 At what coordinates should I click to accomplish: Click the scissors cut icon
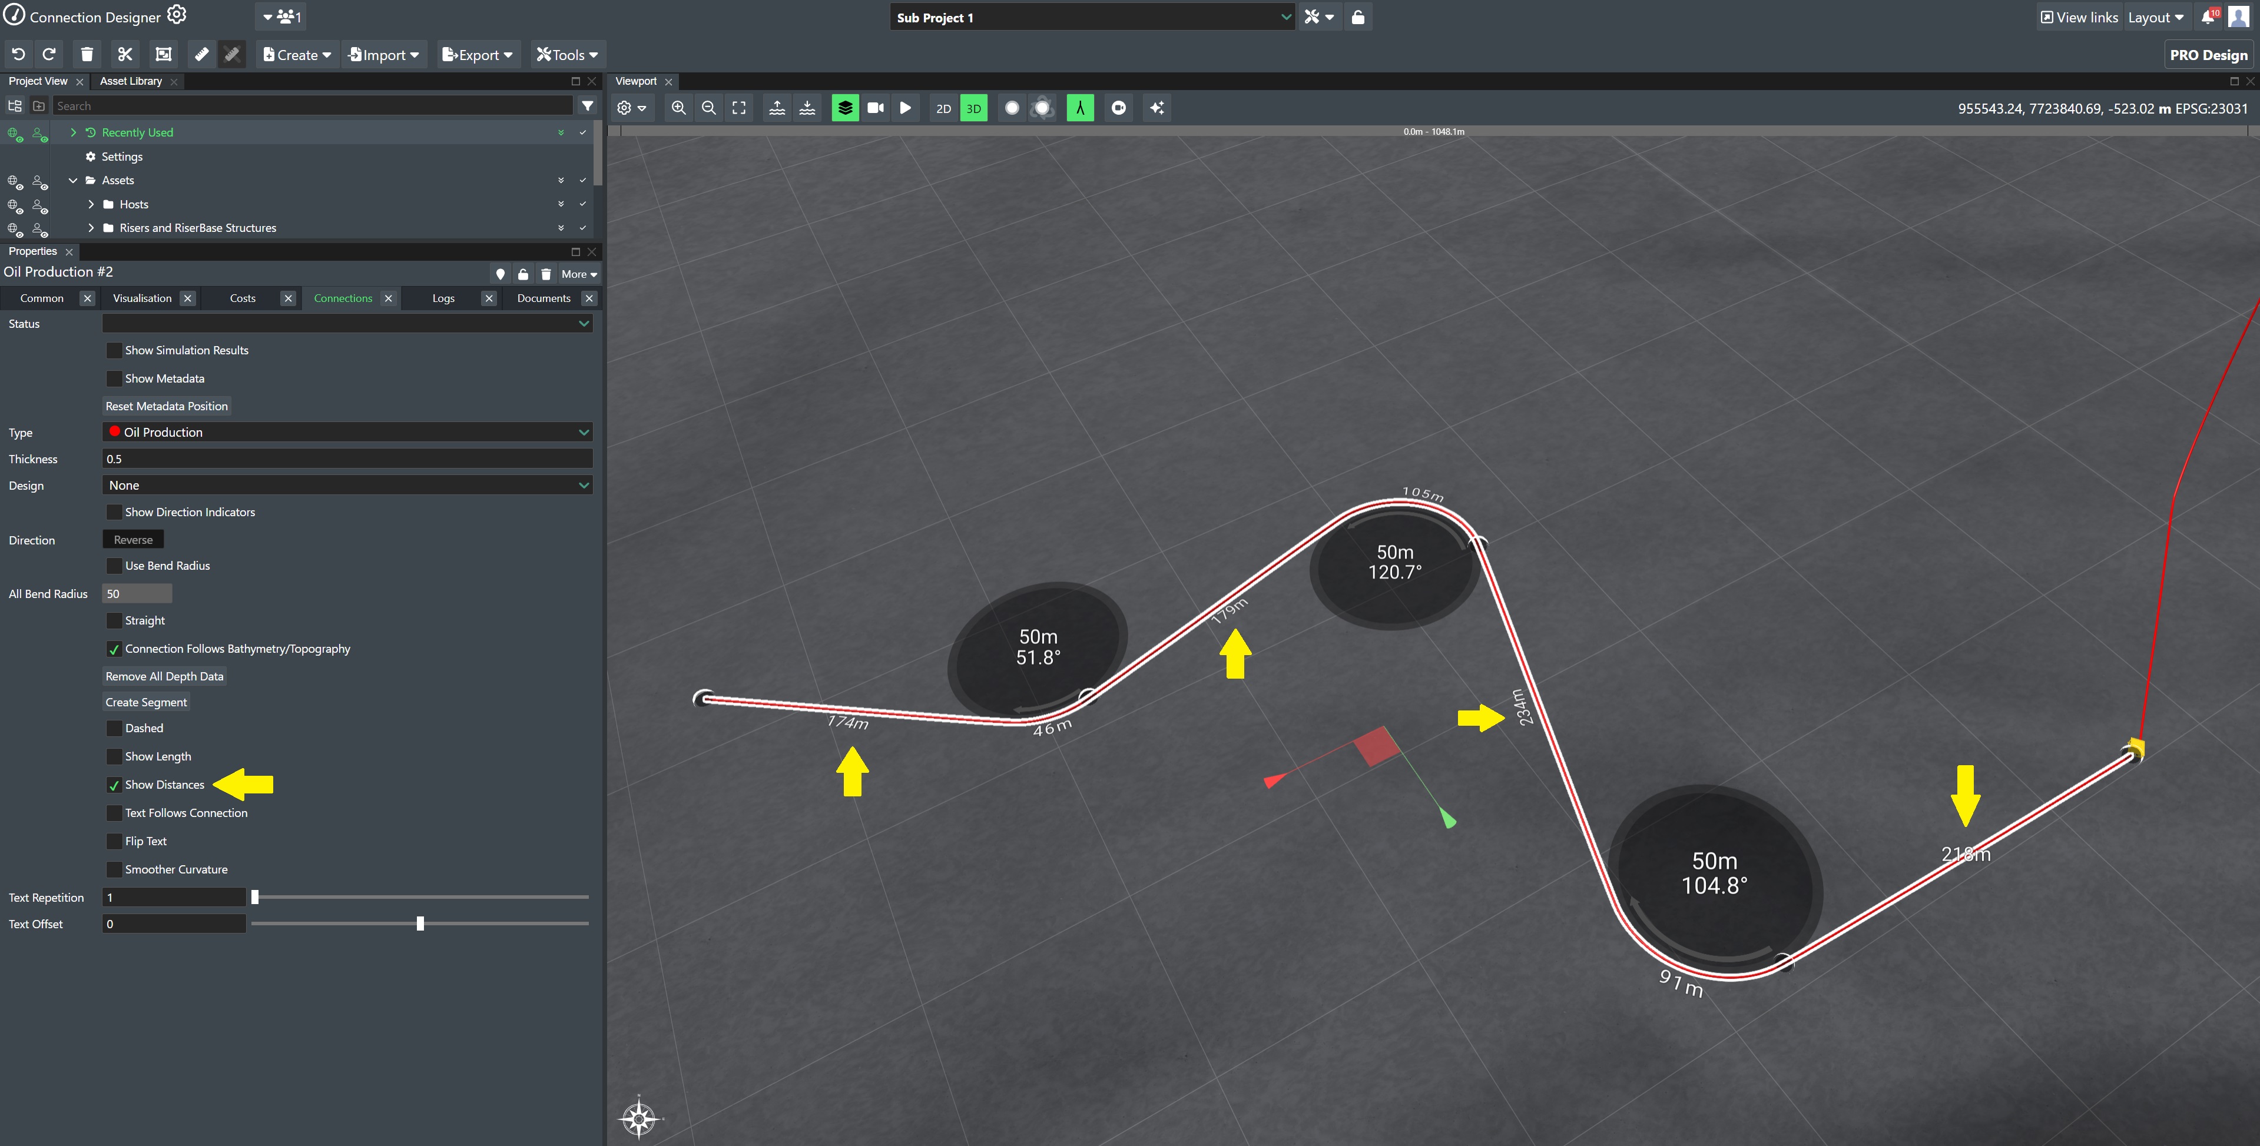point(125,54)
